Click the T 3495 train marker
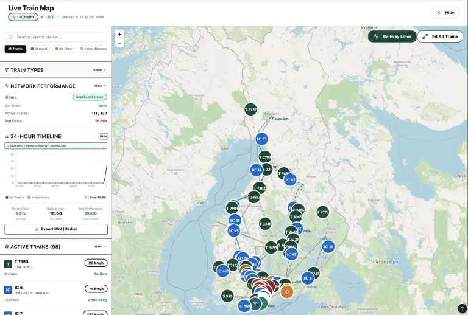The width and height of the screenshot is (468, 315). (x=271, y=247)
